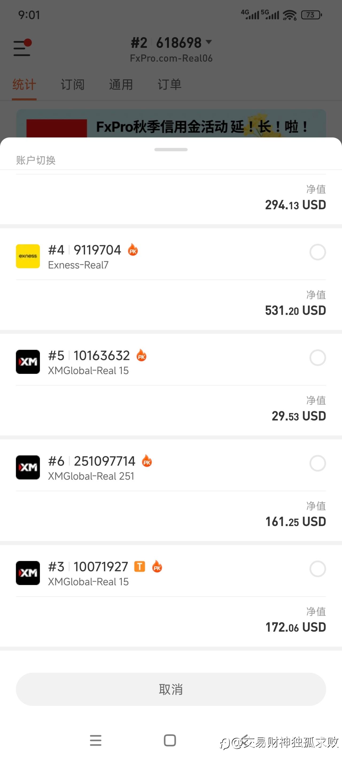Viewport: 342px width, 761px height.
Task: Tap the bottom sheet drag handle
Action: 171,150
